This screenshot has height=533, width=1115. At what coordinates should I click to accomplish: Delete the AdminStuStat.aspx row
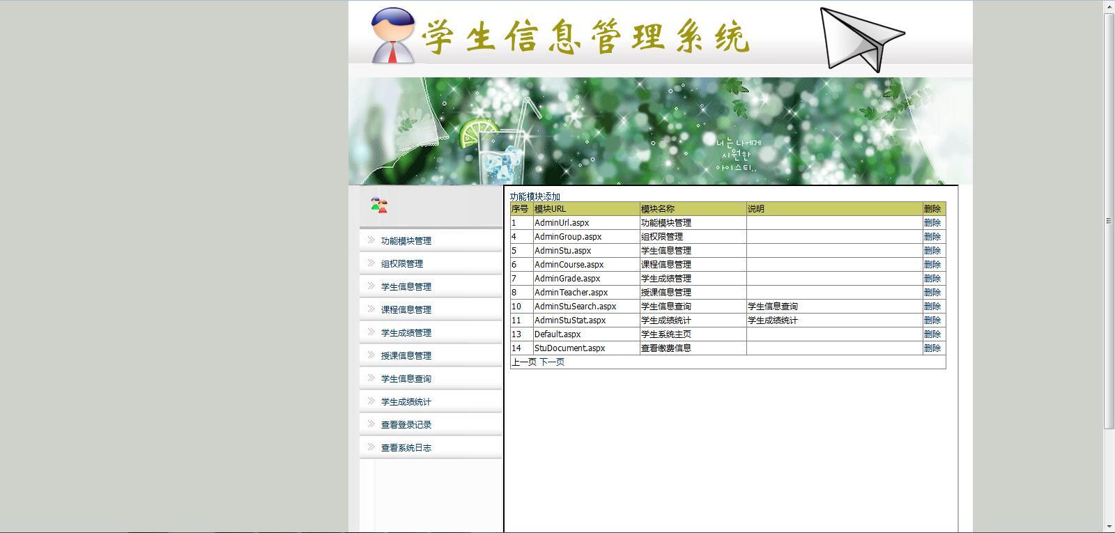(932, 320)
